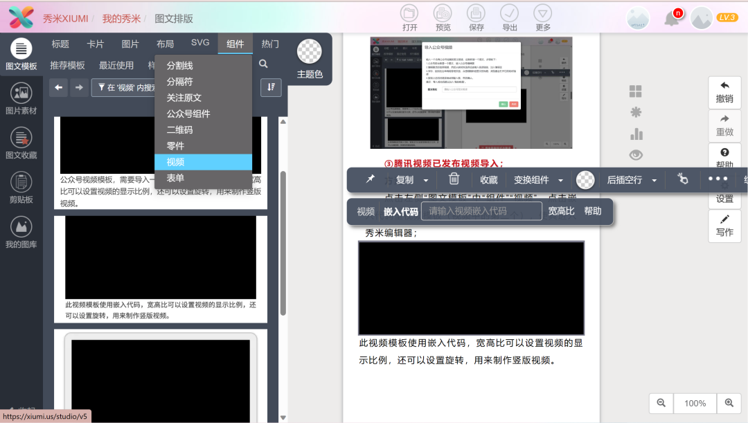Switch to 图片 tab
The height and width of the screenshot is (423, 748).
tap(130, 44)
